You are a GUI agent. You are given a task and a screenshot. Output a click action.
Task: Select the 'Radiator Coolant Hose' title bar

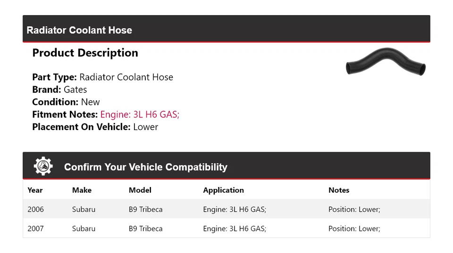(x=79, y=30)
